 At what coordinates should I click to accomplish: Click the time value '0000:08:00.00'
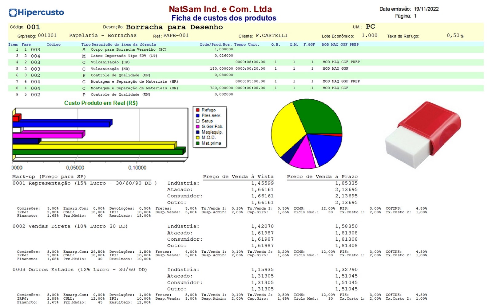tap(250, 62)
